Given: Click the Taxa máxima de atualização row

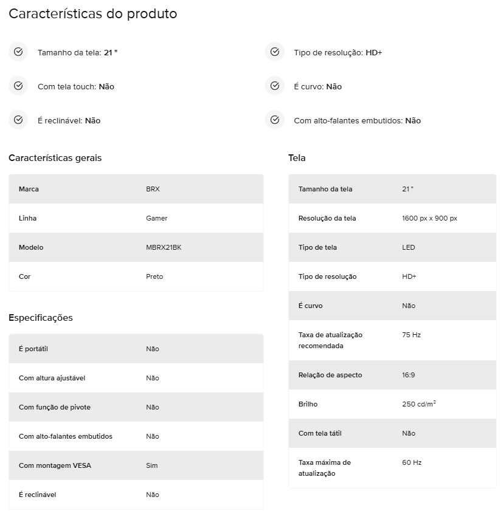Looking at the screenshot, I should pos(392,468).
